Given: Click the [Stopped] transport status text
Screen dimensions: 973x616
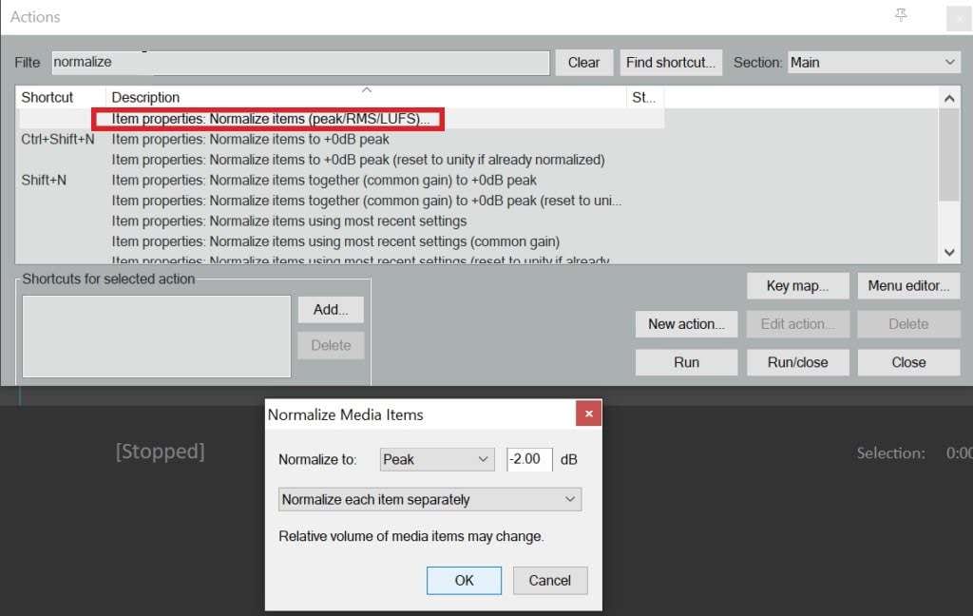Looking at the screenshot, I should click(x=160, y=452).
